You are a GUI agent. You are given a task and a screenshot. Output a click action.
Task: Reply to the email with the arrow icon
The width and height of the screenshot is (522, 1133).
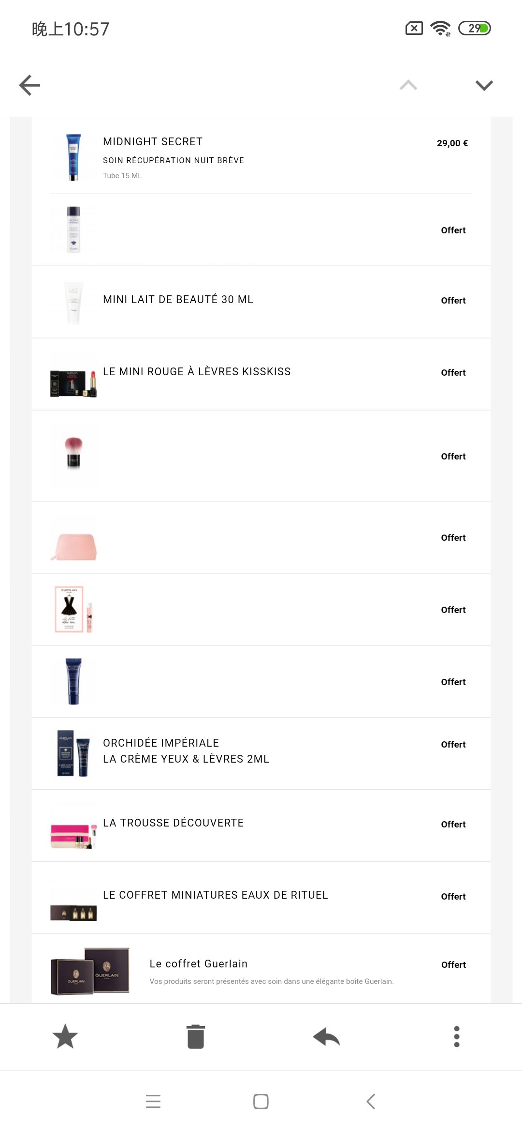(326, 1037)
